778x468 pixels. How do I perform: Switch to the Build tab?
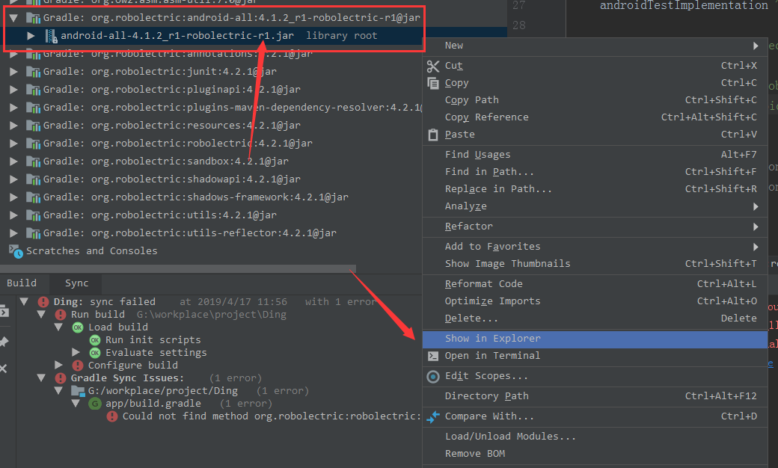coord(22,283)
